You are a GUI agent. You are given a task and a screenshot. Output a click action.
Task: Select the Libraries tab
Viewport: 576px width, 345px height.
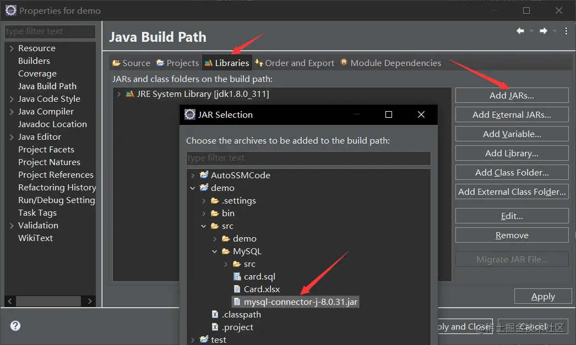[x=227, y=63]
